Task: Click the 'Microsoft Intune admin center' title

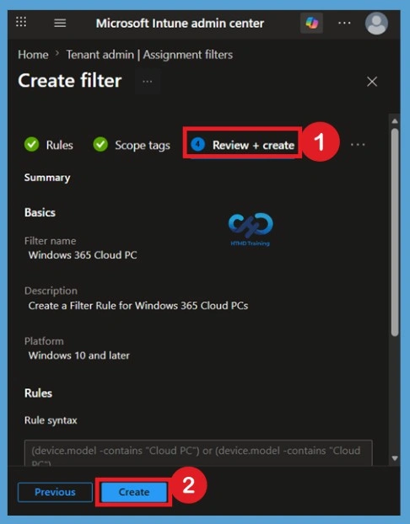Action: pos(180,24)
